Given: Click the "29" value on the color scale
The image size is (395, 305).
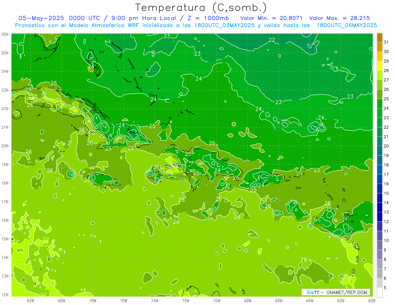Looking at the screenshot, I should pos(386,61).
